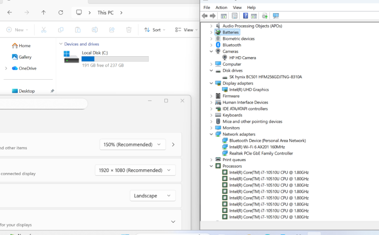The image size is (379, 235).
Task: Select the Bluetooth device category icon
Action: point(218,45)
